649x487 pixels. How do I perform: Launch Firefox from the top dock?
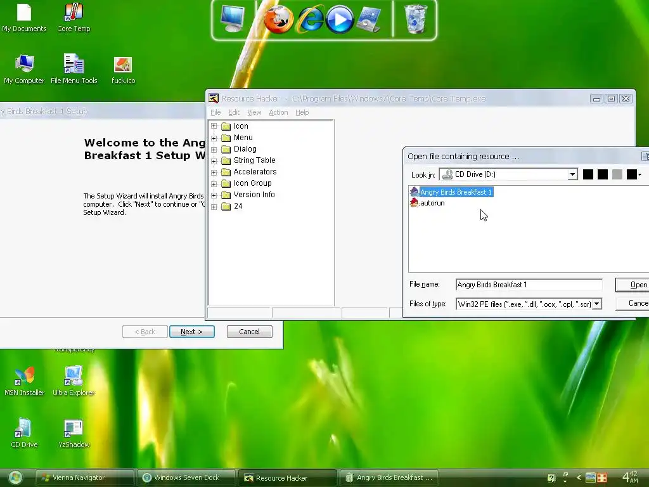[x=279, y=20]
